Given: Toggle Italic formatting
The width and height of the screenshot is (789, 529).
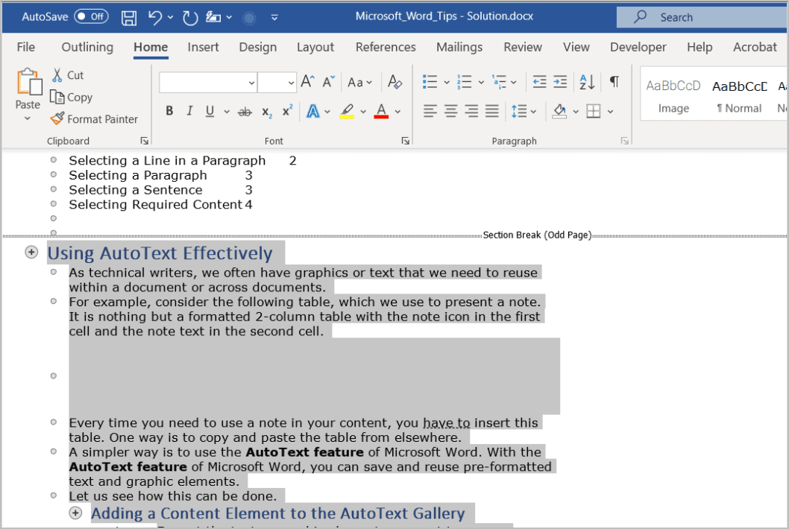Looking at the screenshot, I should tap(189, 111).
